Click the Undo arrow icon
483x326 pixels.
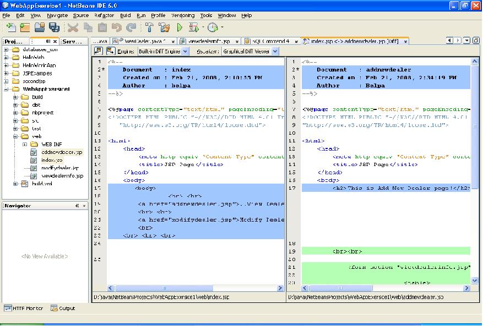coord(117,28)
